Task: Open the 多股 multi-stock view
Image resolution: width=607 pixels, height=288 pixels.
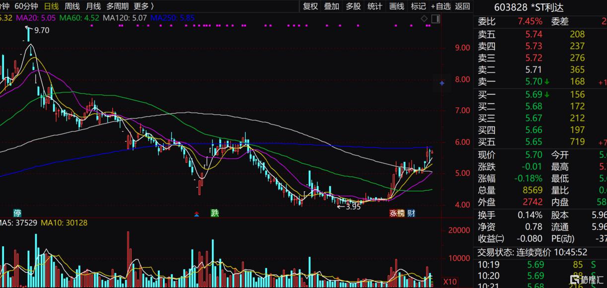Action: click(353, 6)
